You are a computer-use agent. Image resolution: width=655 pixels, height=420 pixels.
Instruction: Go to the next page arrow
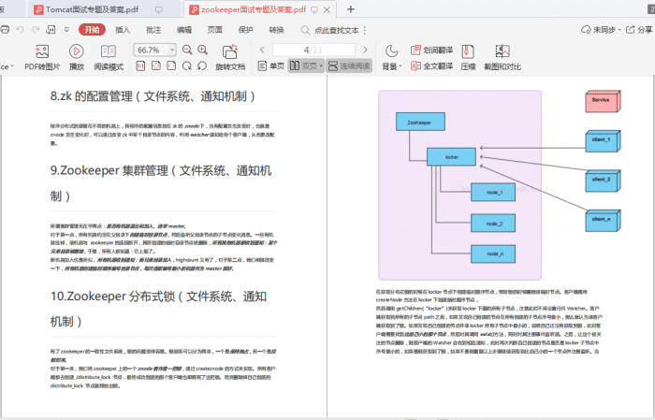pyautogui.click(x=365, y=50)
